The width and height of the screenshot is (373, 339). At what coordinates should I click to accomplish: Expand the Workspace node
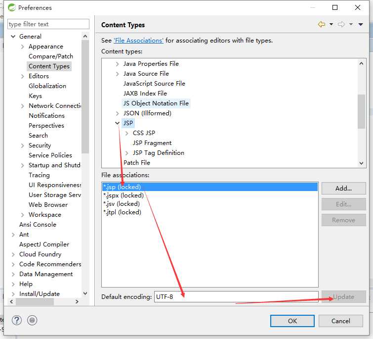[x=23, y=215]
